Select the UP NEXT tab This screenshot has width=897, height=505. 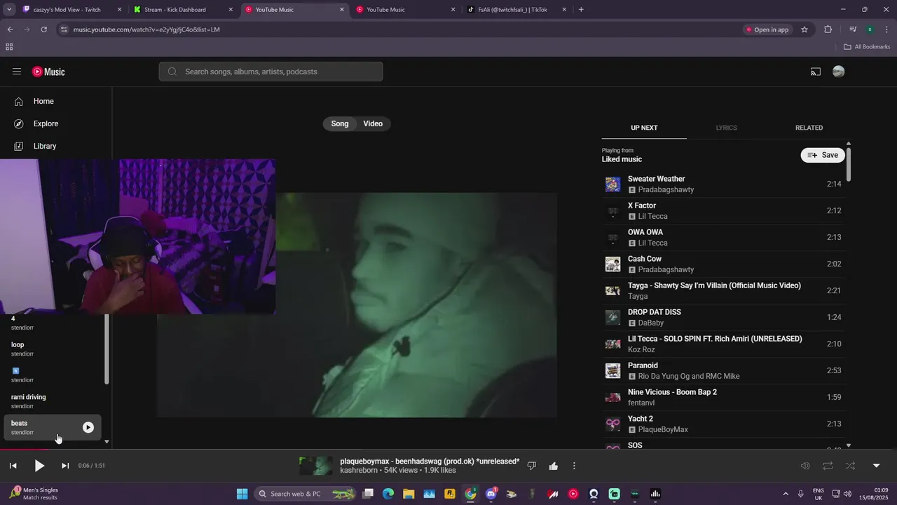tap(644, 128)
